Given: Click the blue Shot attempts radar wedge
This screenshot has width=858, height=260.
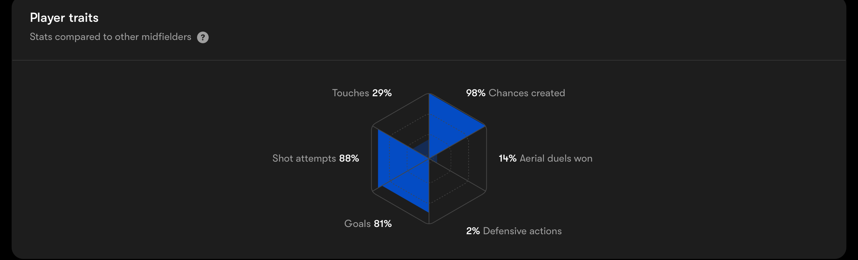Looking at the screenshot, I should pos(394,159).
